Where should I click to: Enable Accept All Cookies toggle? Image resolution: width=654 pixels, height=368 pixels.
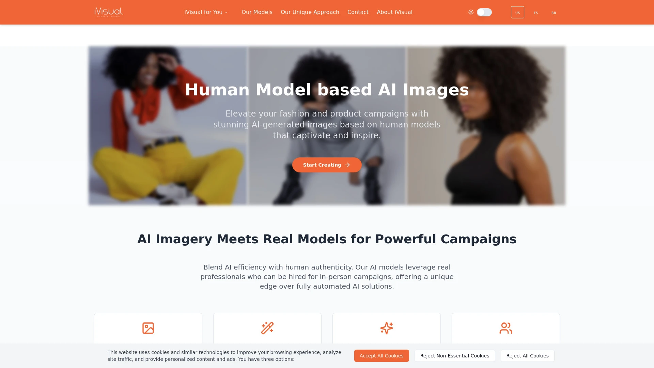pyautogui.click(x=381, y=355)
